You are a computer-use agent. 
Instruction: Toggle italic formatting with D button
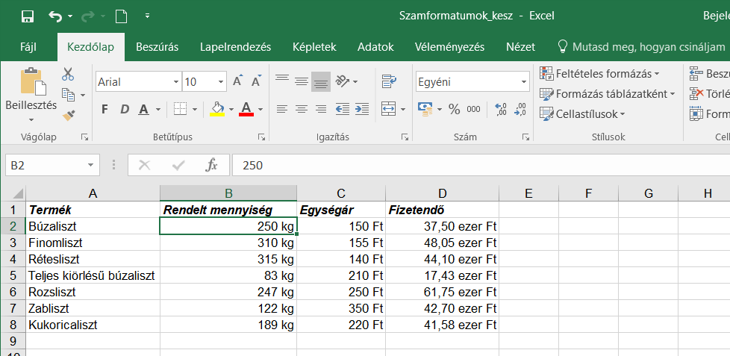point(124,110)
